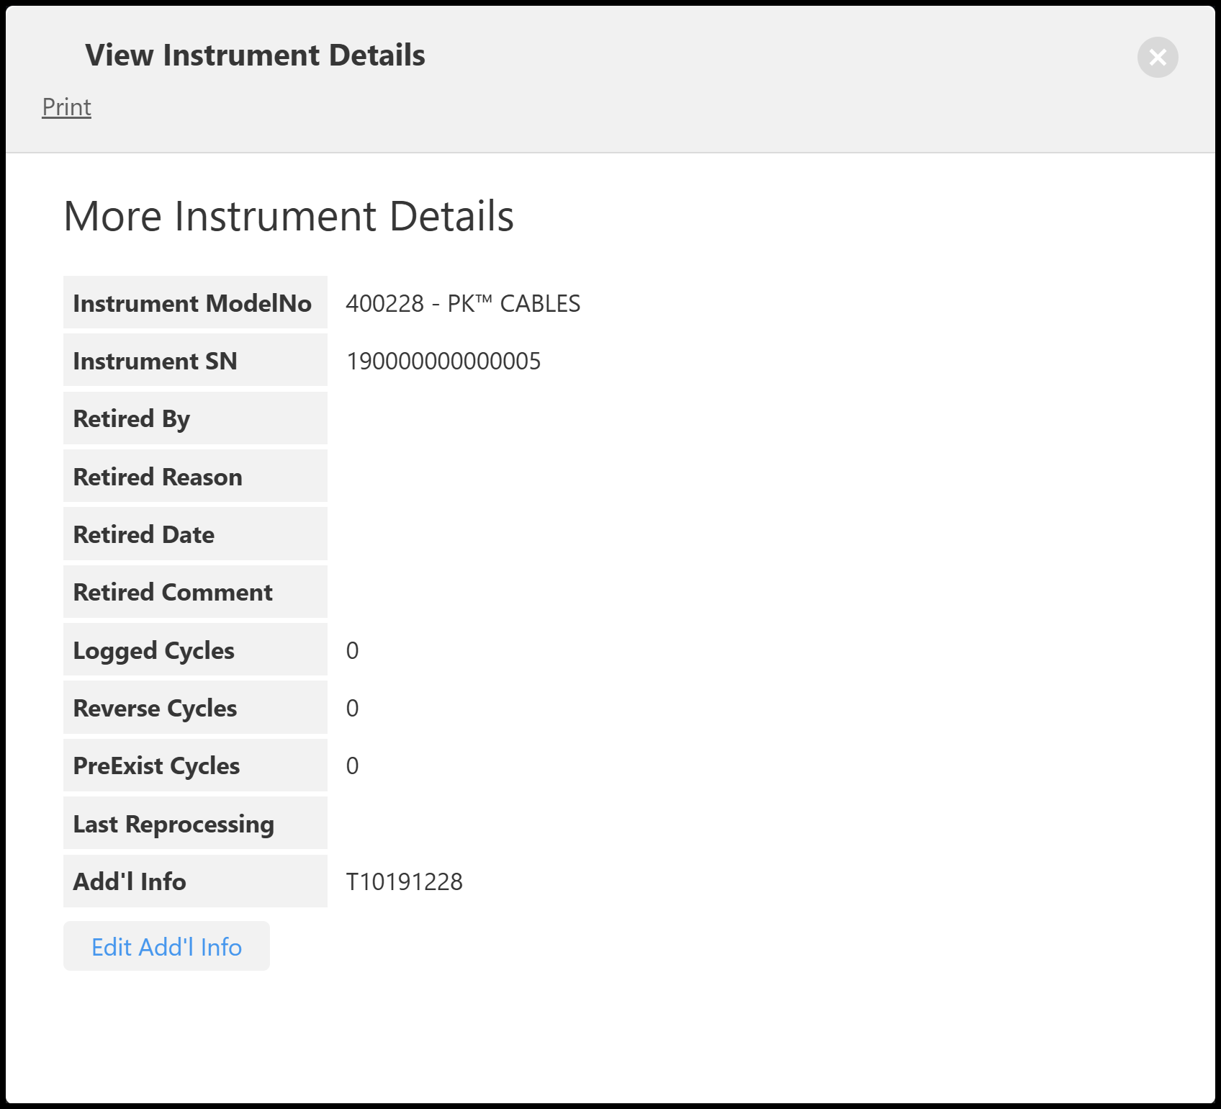Viewport: 1221px width, 1109px height.
Task: Click the Retired Date label
Action: click(x=143, y=534)
